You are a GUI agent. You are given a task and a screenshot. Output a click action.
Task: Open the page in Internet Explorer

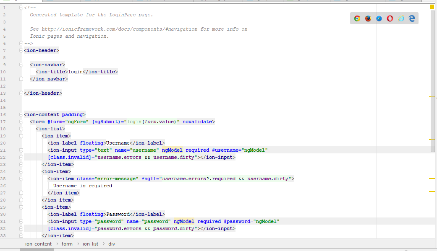pyautogui.click(x=401, y=18)
